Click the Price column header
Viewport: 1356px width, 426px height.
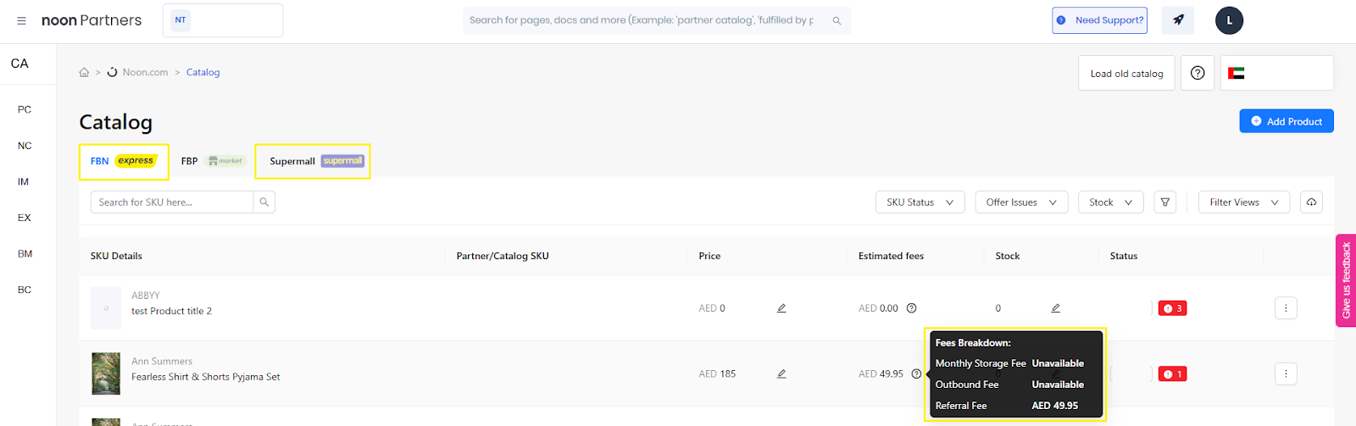click(709, 256)
